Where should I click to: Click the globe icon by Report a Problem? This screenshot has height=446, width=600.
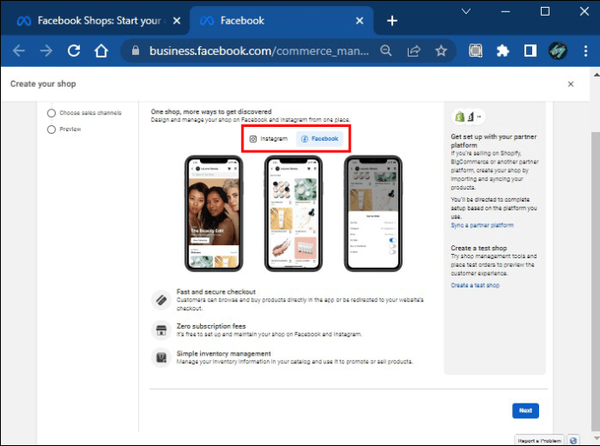(x=573, y=441)
